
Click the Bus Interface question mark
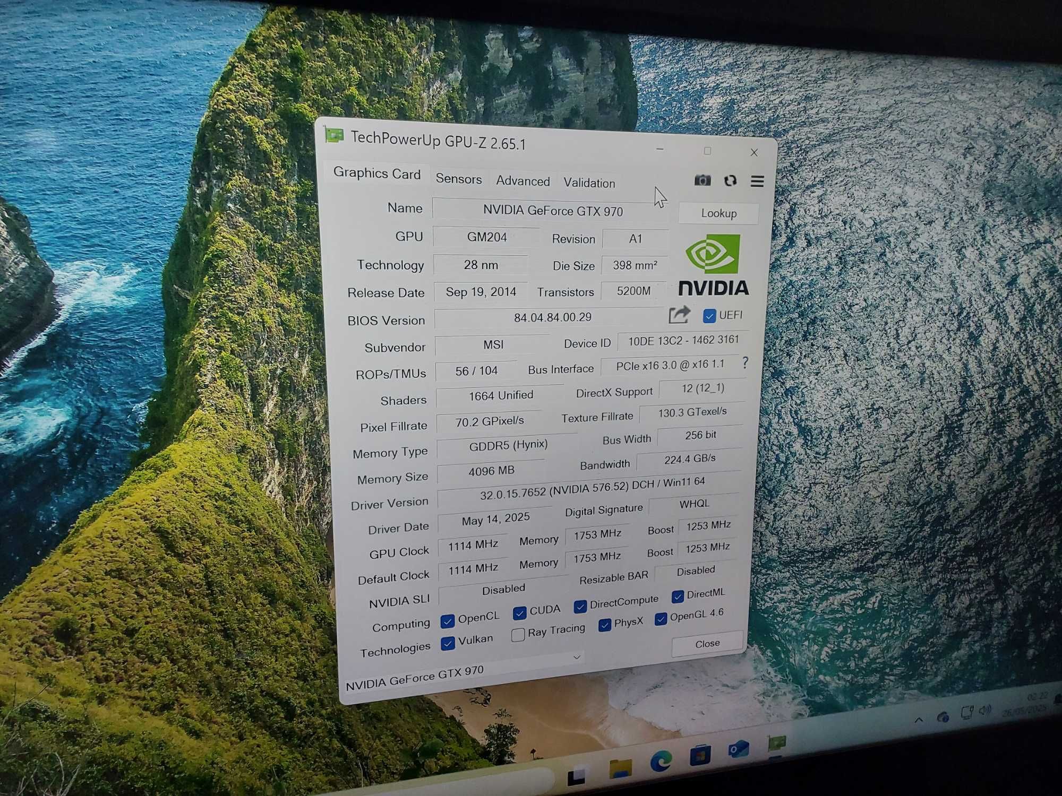pyautogui.click(x=746, y=363)
